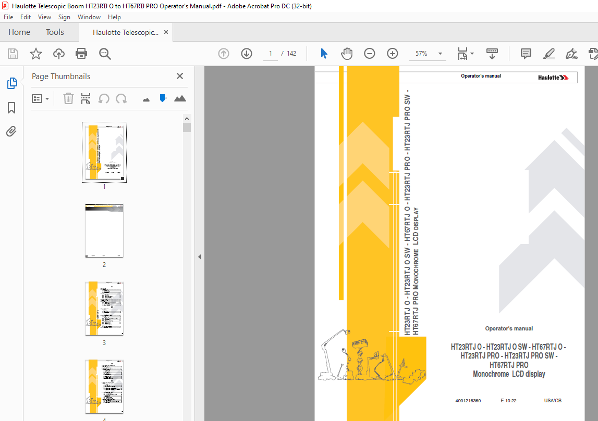
Task: Click the insert/extract pages icon
Action: pos(86,98)
